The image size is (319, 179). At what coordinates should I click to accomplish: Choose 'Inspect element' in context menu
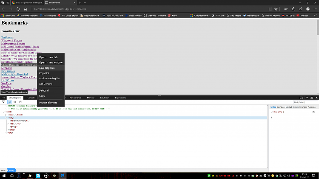coord(51,103)
